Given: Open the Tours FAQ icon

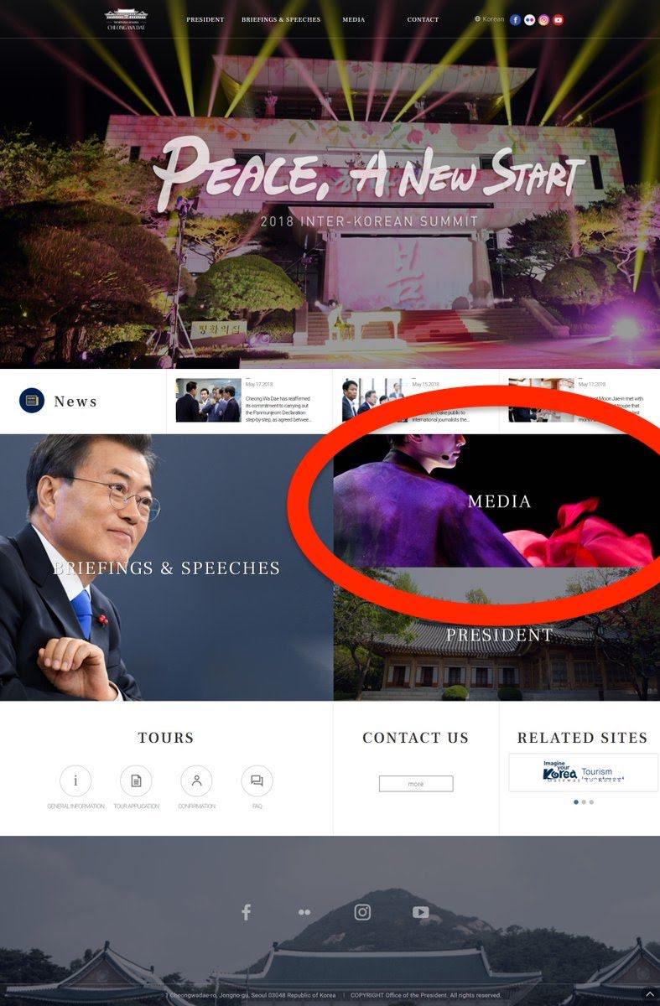Looking at the screenshot, I should pyautogui.click(x=257, y=780).
